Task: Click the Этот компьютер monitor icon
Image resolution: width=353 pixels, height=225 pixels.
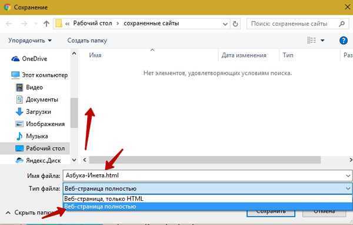Action: [15, 75]
